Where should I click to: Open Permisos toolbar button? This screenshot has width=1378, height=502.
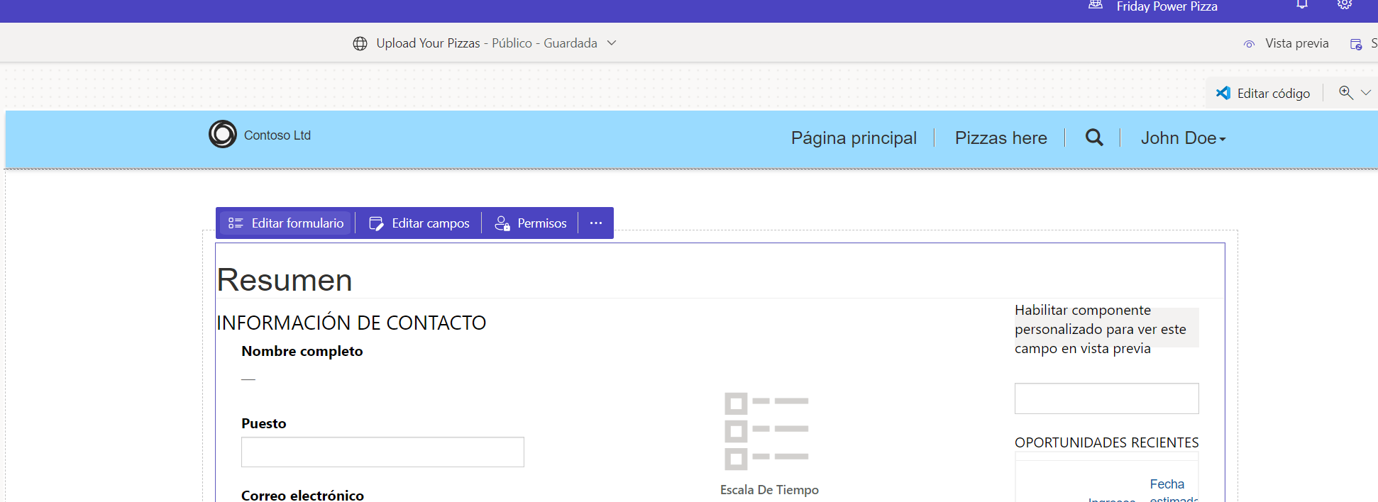pos(530,223)
